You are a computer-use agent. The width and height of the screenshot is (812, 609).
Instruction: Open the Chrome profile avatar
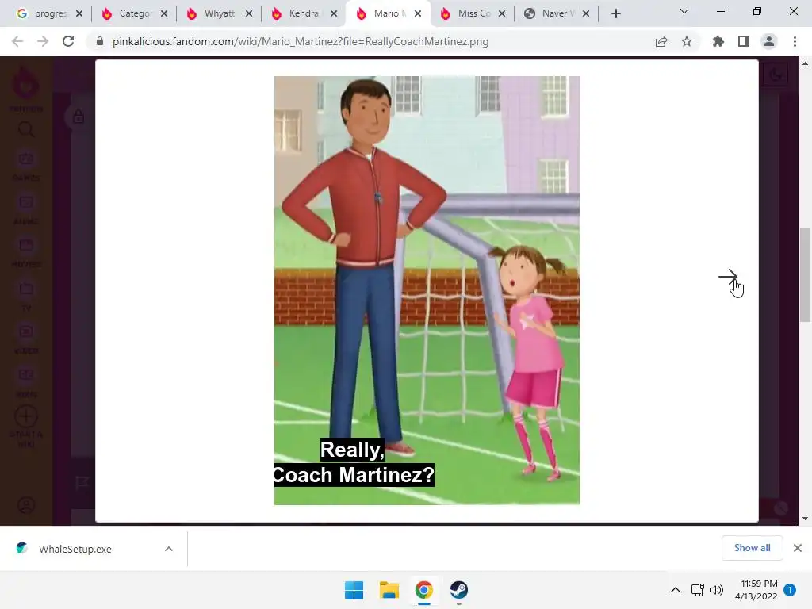click(769, 41)
